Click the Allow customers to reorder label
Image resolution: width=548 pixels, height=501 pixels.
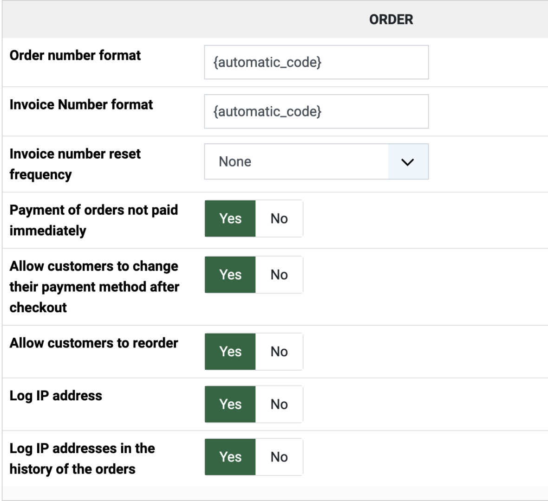click(x=94, y=343)
